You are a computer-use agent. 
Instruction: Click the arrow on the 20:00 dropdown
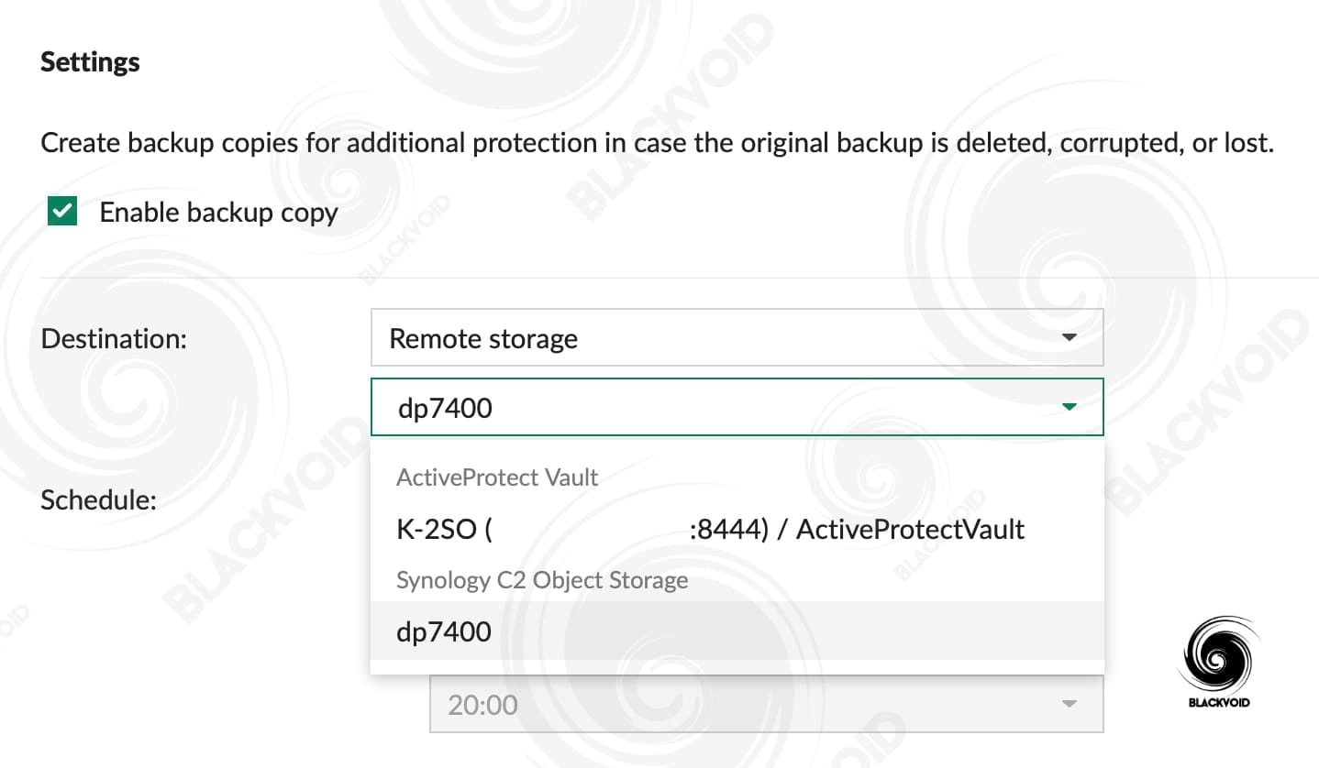[1069, 705]
